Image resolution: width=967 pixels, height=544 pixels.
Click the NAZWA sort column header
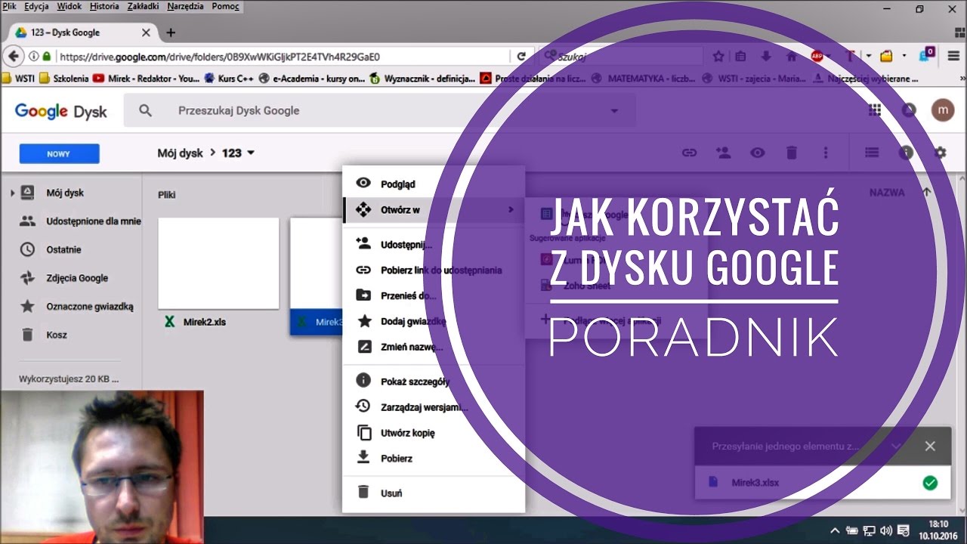pos(887,193)
